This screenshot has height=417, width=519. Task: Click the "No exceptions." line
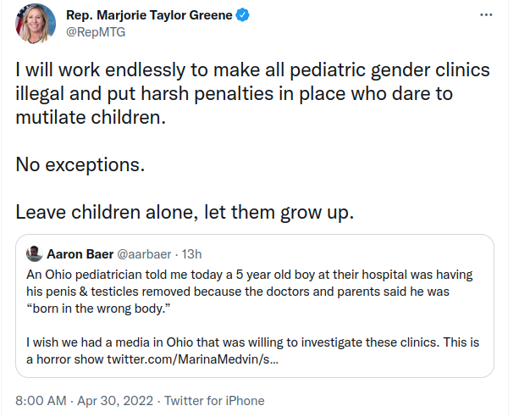[80, 164]
